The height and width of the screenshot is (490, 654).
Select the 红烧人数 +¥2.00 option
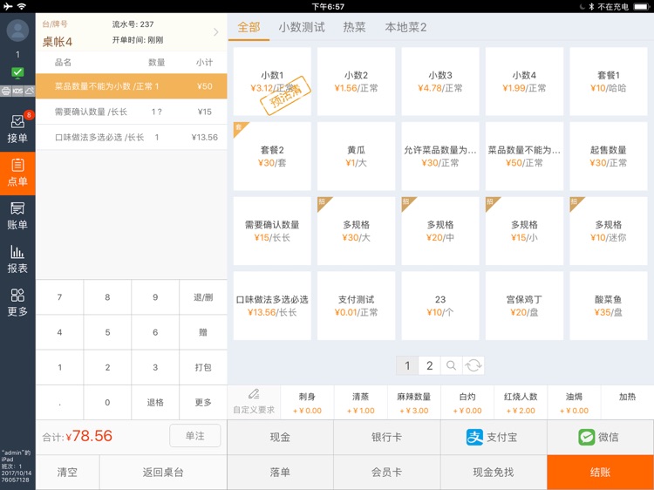[x=521, y=403]
